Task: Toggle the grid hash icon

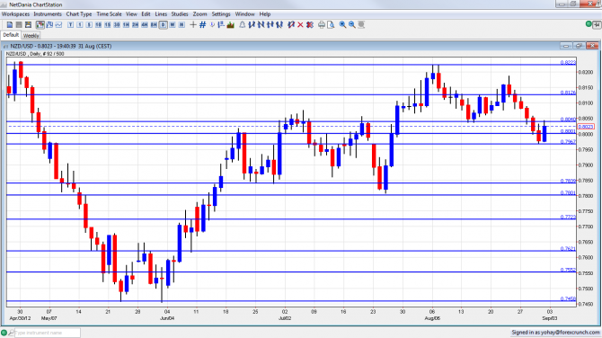Action: tap(203, 24)
